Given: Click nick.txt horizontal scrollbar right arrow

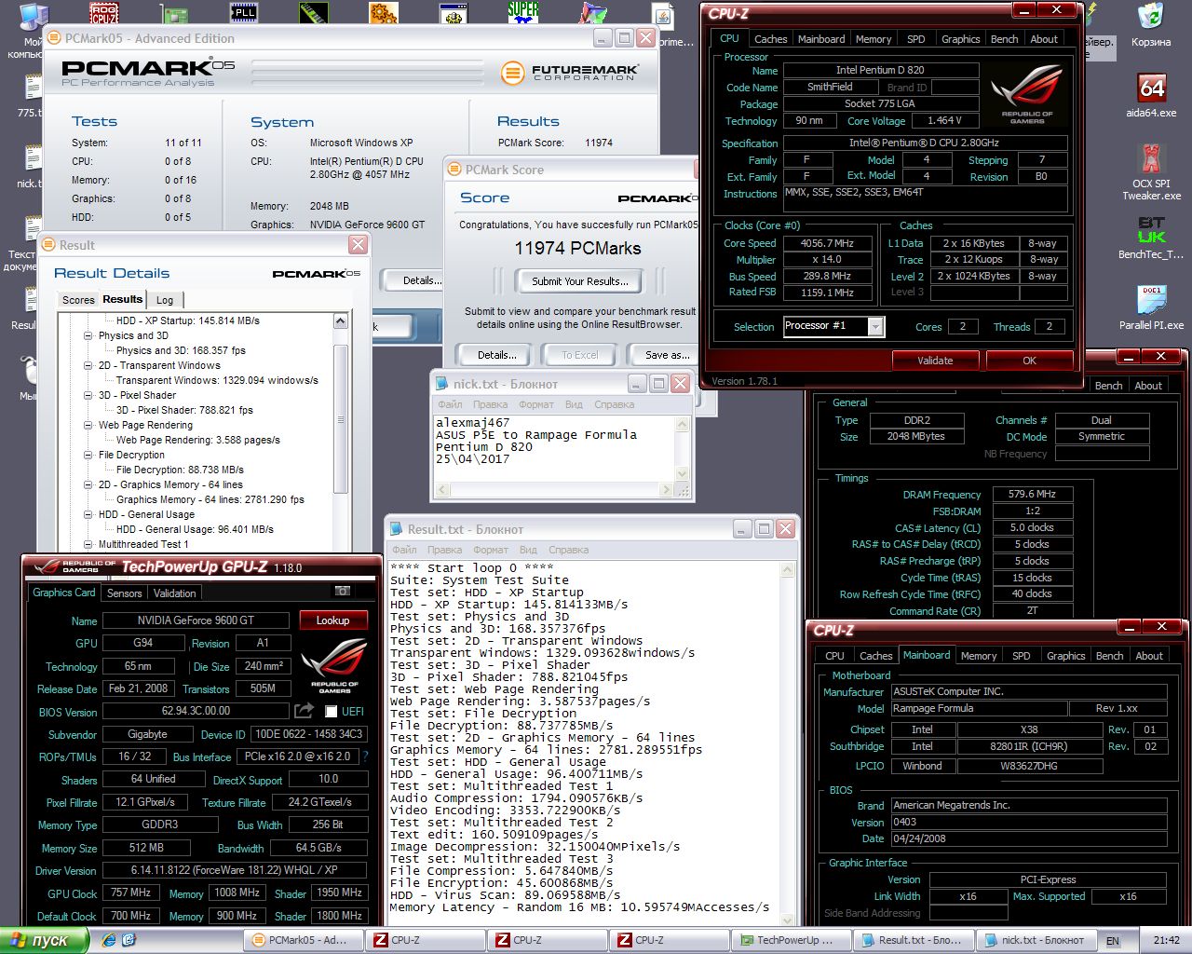Looking at the screenshot, I should click(x=667, y=490).
